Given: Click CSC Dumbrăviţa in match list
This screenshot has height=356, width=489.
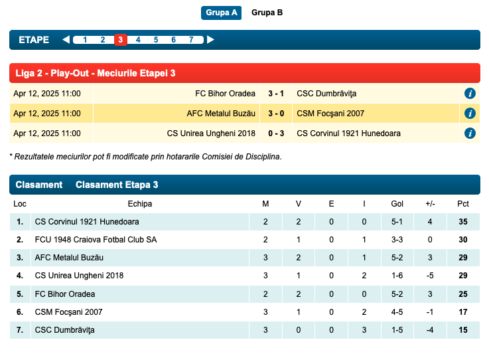Looking at the screenshot, I should (x=326, y=94).
